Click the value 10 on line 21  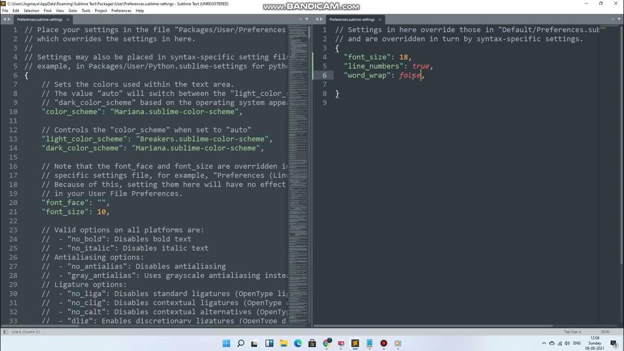click(101, 212)
